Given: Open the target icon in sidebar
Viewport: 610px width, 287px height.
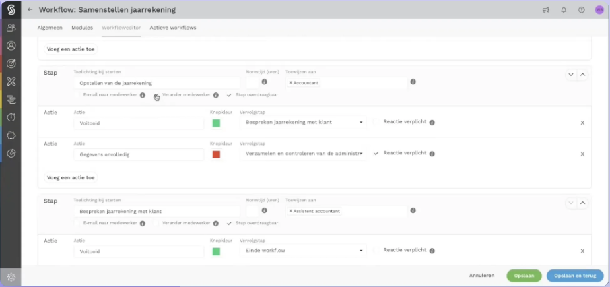Looking at the screenshot, I should (11, 63).
